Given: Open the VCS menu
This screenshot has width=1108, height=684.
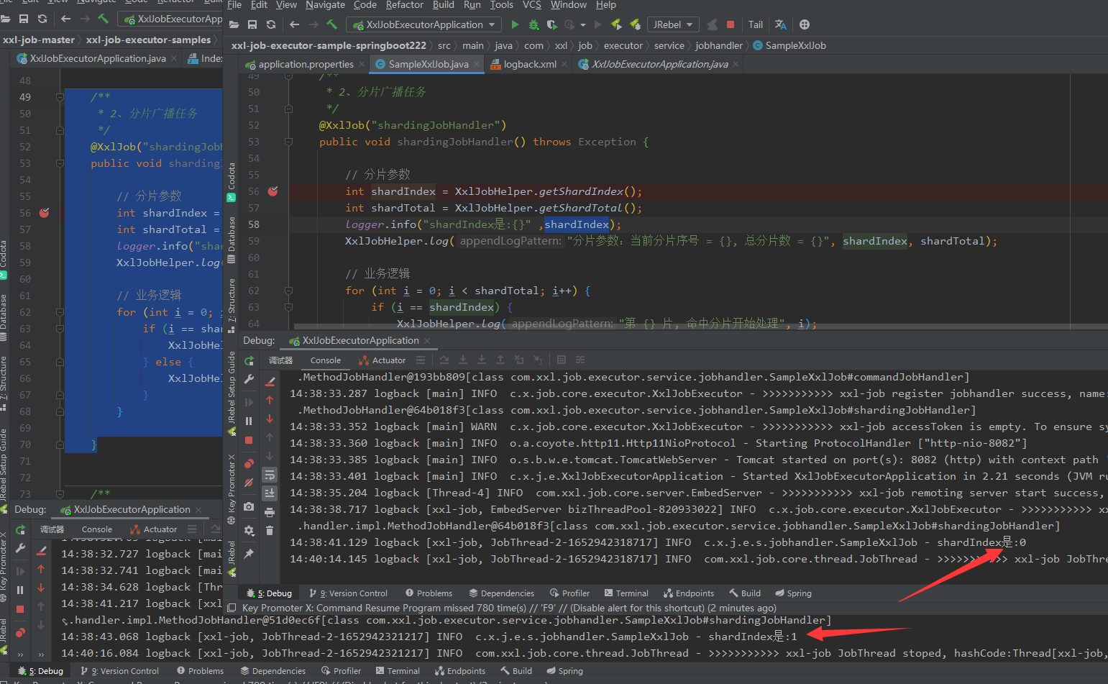Looking at the screenshot, I should coord(532,5).
